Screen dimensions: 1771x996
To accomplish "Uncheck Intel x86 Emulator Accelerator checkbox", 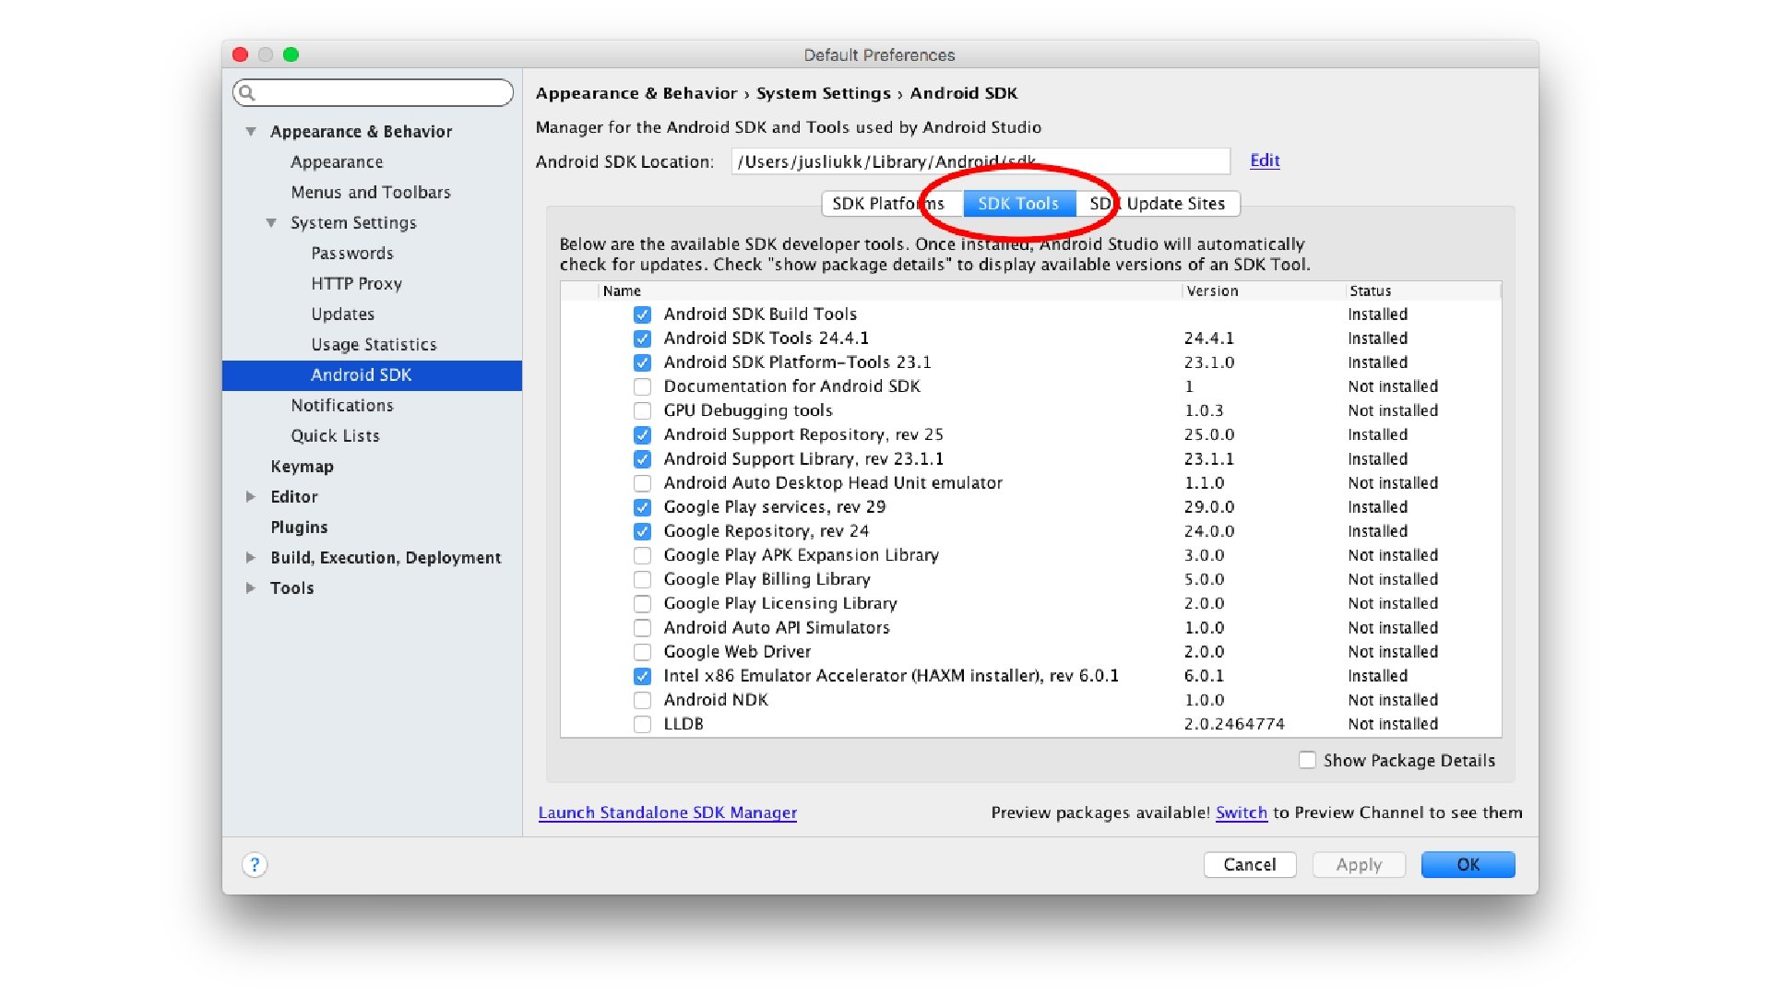I will click(x=642, y=676).
